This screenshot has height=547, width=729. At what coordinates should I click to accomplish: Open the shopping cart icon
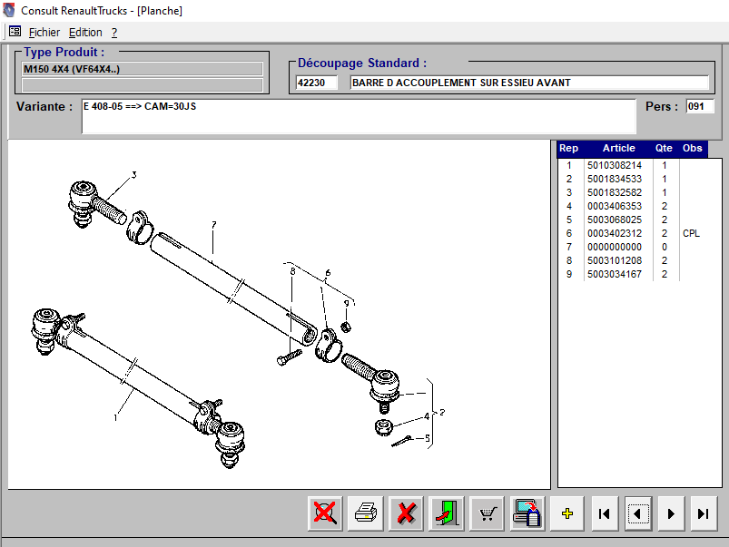click(488, 513)
